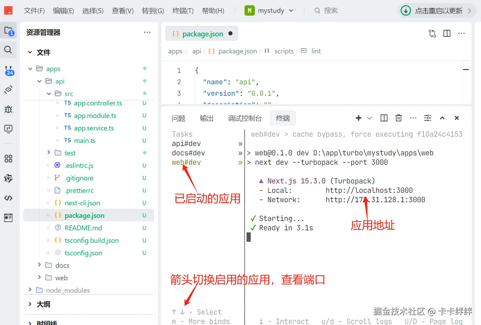Kill terminal with trash icon
The height and width of the screenshot is (325, 481).
click(399, 118)
